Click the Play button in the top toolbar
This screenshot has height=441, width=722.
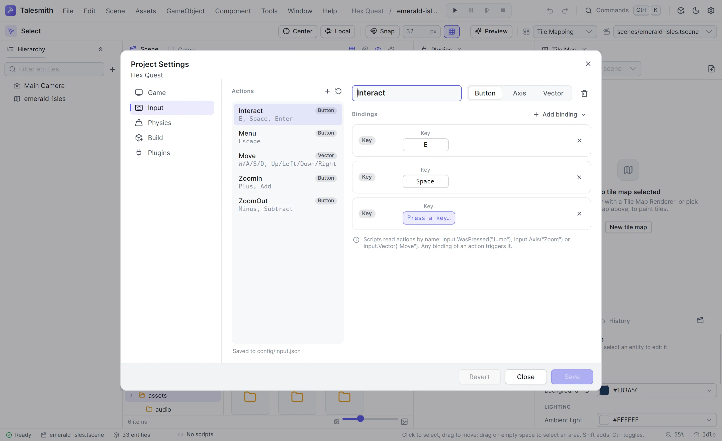click(x=455, y=11)
